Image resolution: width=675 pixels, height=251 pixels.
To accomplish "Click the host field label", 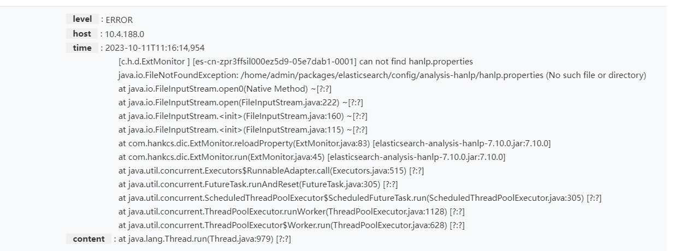I will coord(82,34).
